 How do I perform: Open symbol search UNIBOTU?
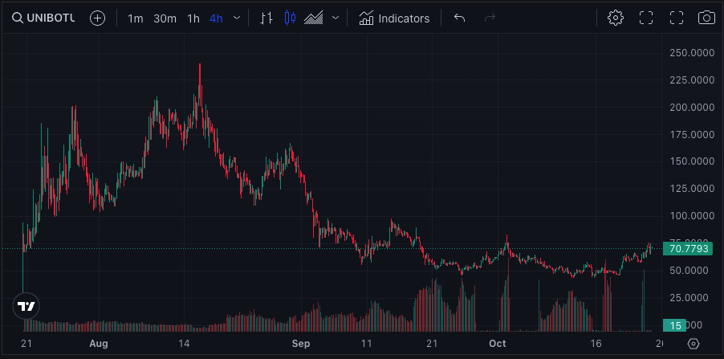[x=43, y=18]
